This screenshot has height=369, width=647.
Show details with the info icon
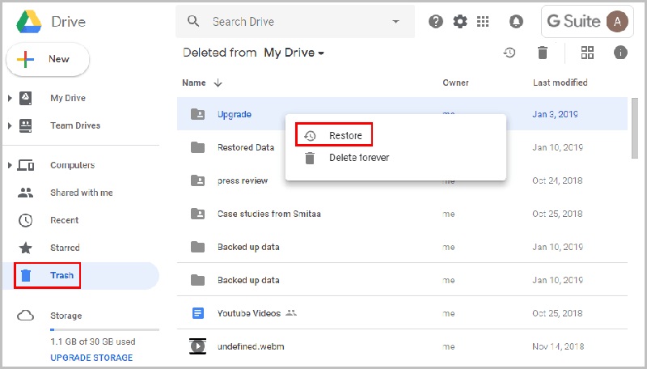[x=620, y=53]
